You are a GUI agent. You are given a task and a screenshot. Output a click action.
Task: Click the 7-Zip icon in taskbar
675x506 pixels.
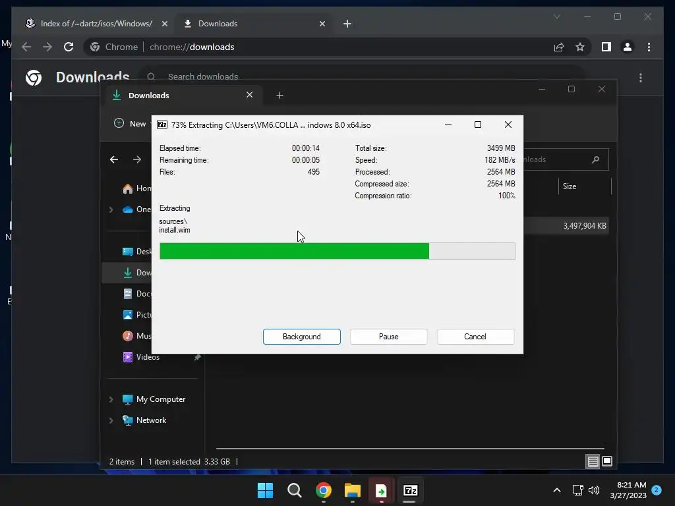[410, 490]
